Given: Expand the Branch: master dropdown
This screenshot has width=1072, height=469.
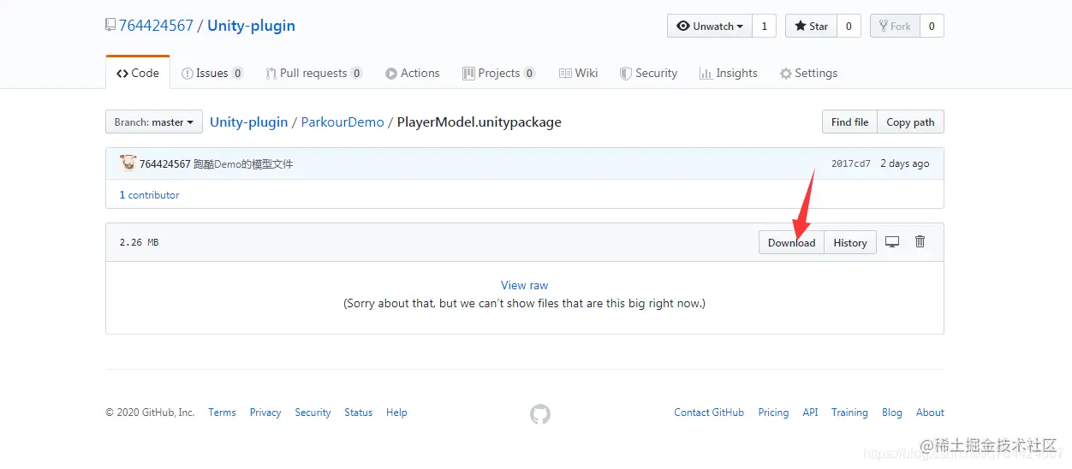Looking at the screenshot, I should click(154, 122).
